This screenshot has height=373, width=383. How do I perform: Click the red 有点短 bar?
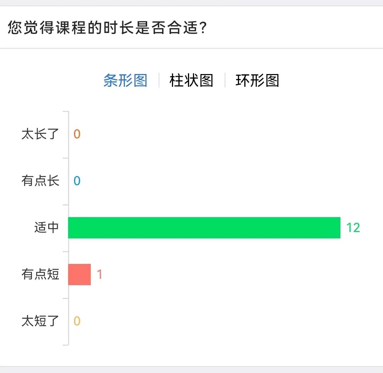(x=79, y=275)
